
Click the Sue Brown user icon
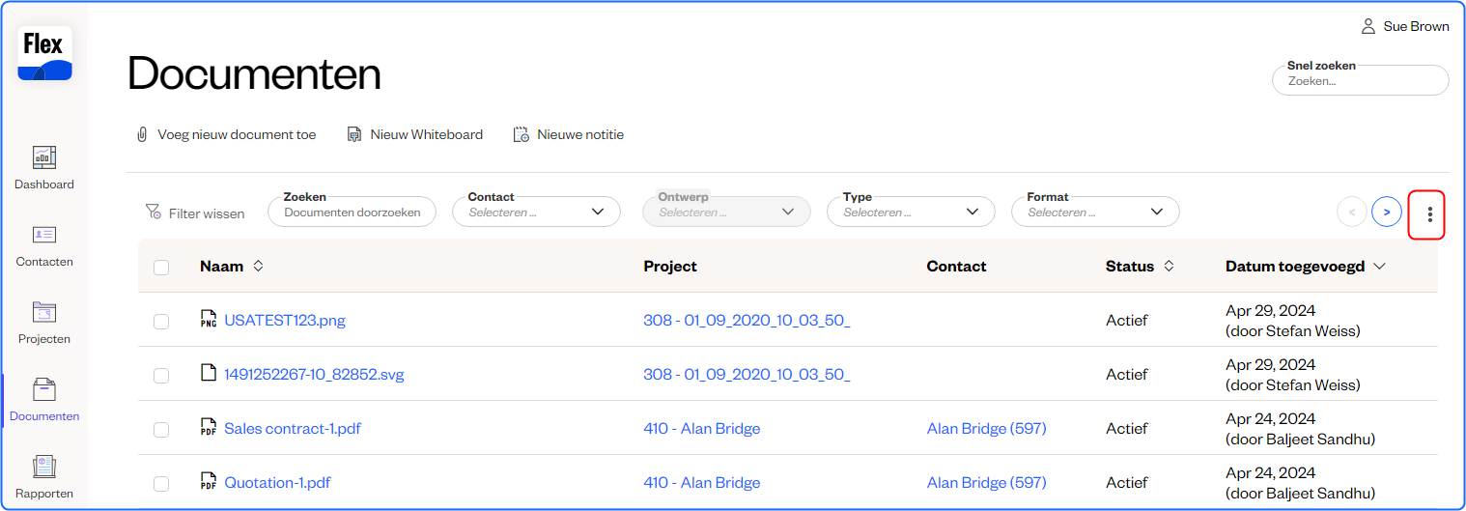tap(1367, 26)
